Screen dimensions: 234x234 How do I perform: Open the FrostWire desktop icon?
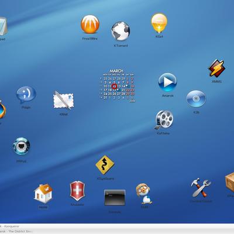click(x=90, y=25)
